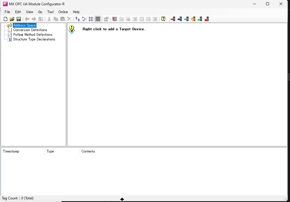This screenshot has height=202, width=290.
Task: Switch to Large Icons view
Action: [x=78, y=19]
